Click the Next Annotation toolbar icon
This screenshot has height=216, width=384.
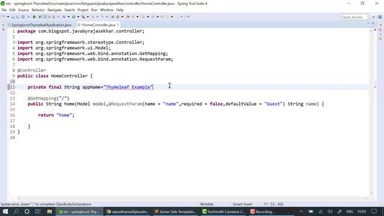pos(143,17)
